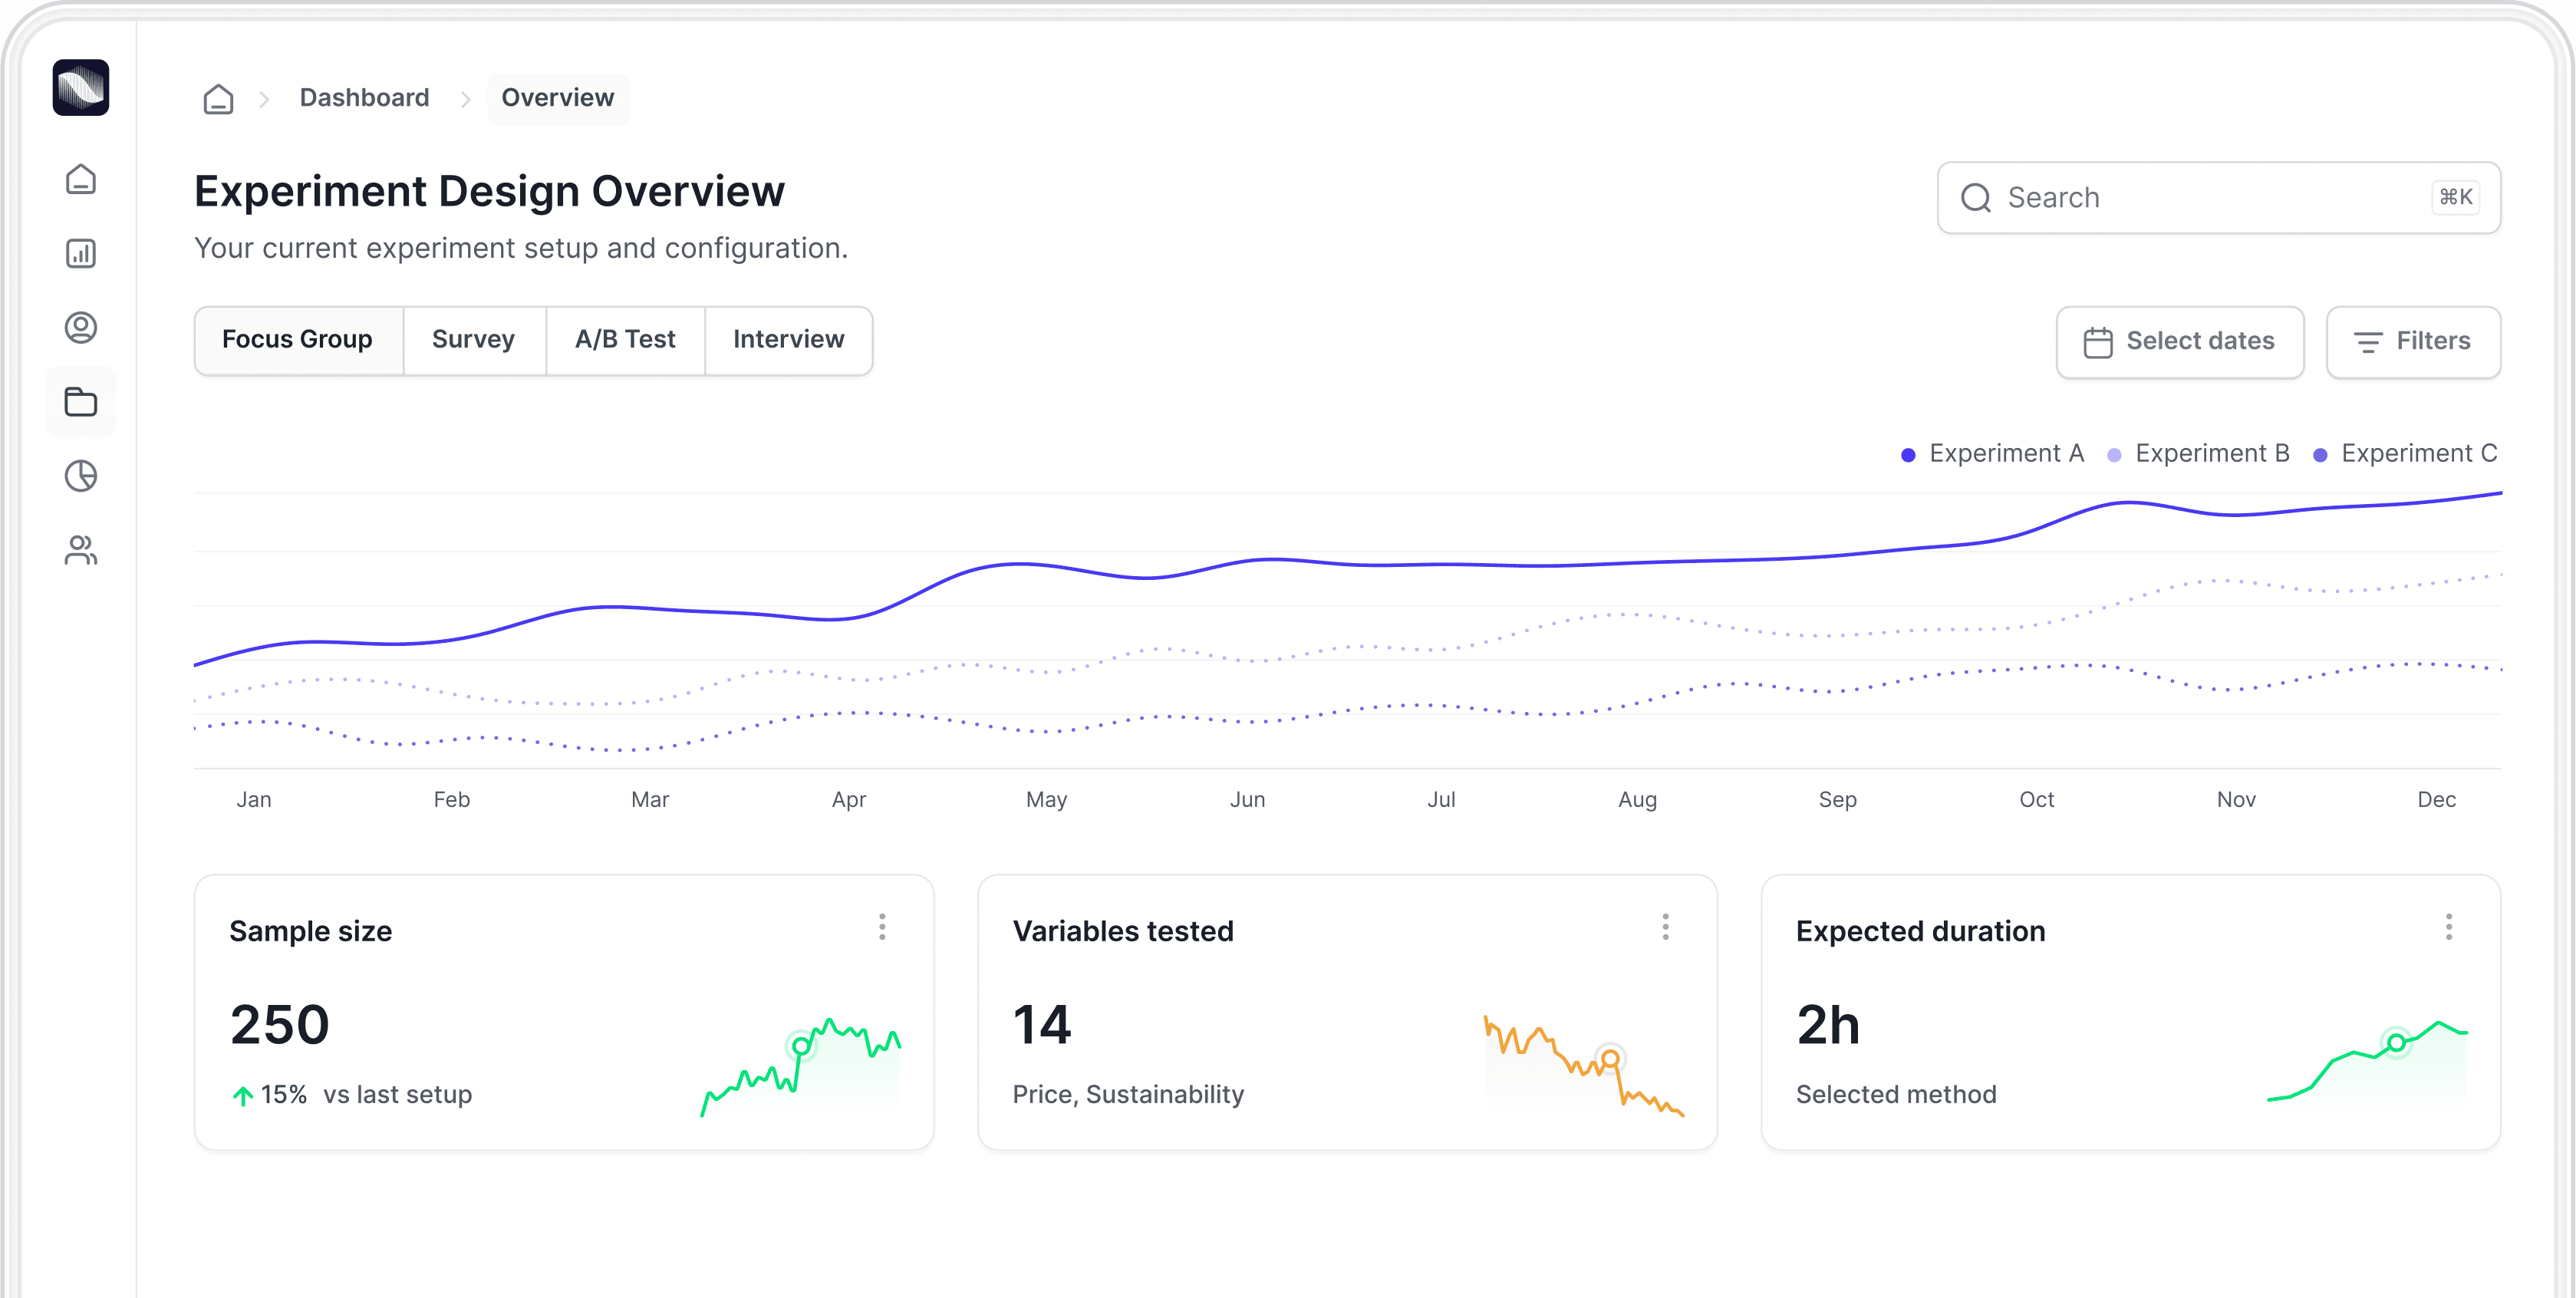Toggle Experiment C legend series

pos(2405,454)
